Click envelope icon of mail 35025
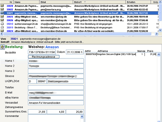 [x=2, y=17]
